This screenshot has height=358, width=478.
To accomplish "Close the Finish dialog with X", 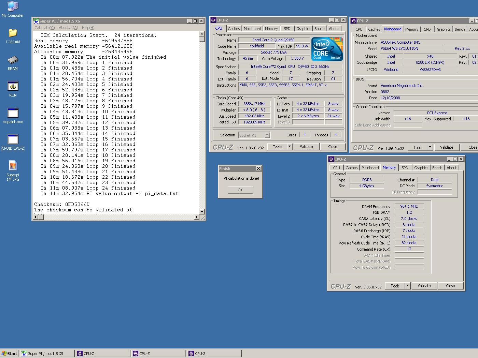I will click(x=258, y=168).
